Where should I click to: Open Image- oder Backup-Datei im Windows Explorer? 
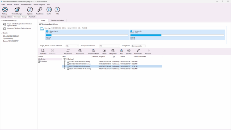(x=19, y=25)
